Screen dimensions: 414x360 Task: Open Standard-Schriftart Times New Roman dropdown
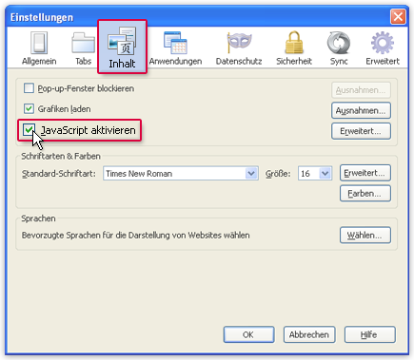click(x=181, y=174)
